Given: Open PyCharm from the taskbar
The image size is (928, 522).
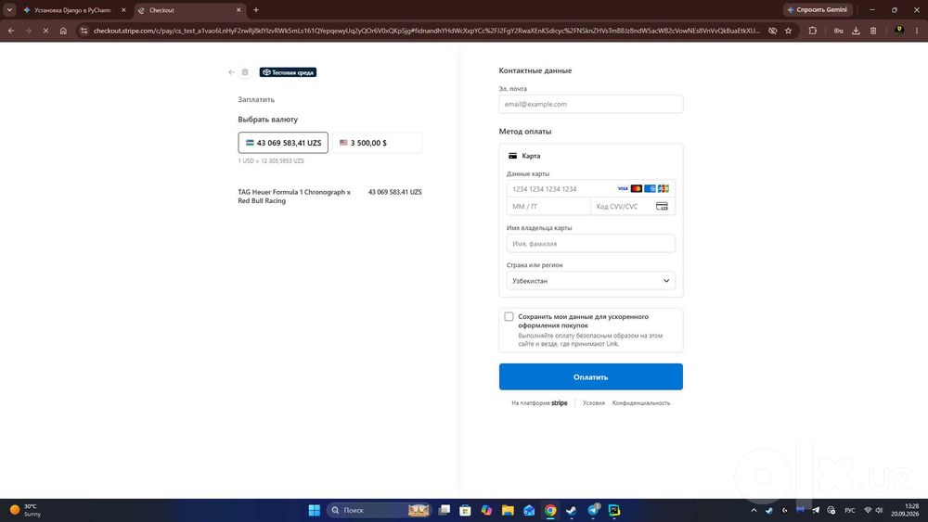Looking at the screenshot, I should [614, 510].
